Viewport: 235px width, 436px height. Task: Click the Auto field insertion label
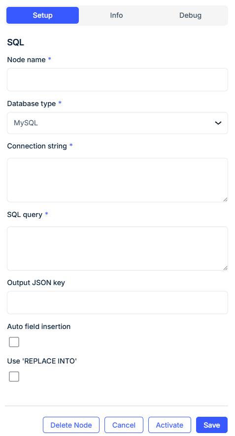point(39,327)
